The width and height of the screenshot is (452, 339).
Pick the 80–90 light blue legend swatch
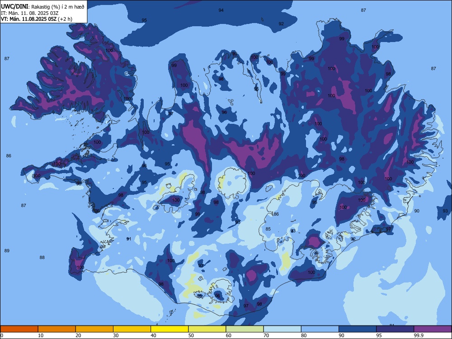point(320,329)
